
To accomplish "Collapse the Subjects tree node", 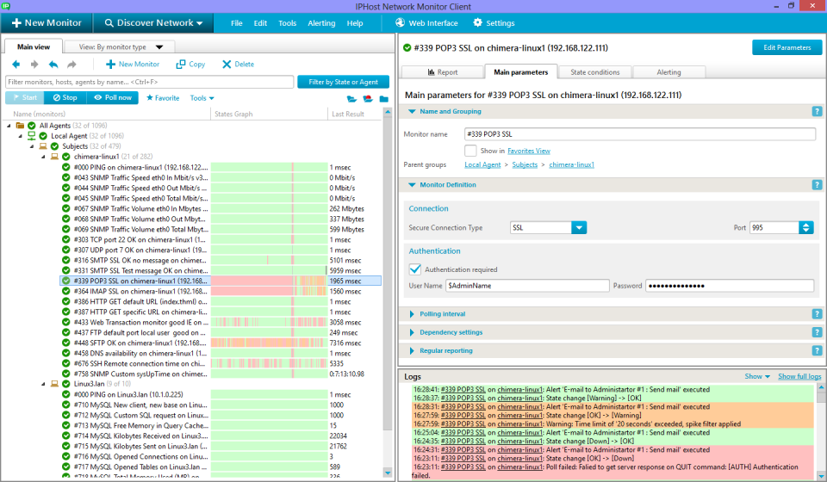I will (x=32, y=146).
